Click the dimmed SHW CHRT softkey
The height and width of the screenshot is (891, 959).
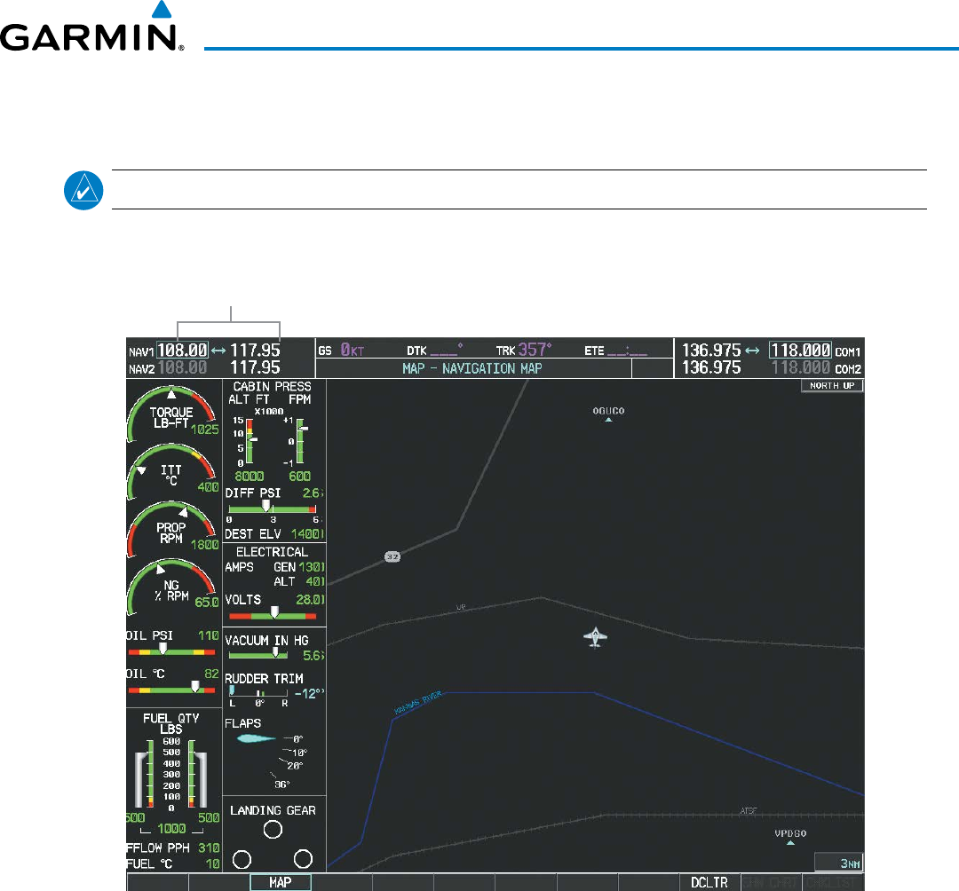[771, 882]
